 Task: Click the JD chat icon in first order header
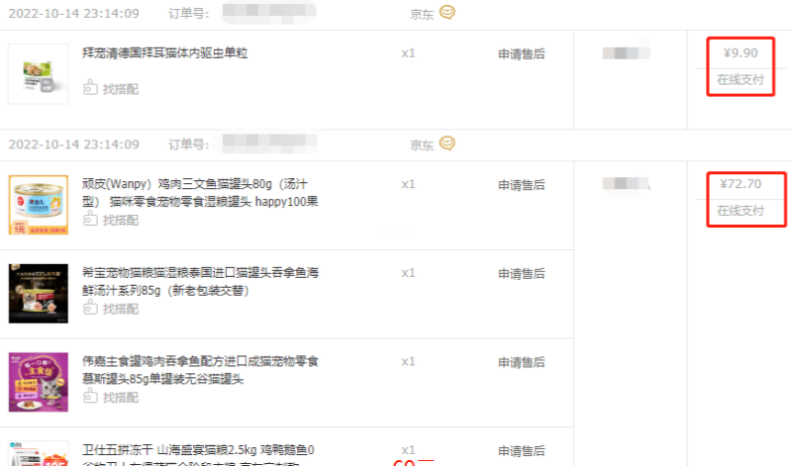coord(447,12)
